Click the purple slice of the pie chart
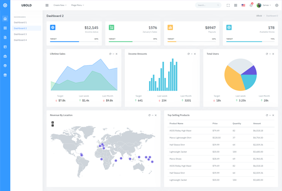 (251, 71)
